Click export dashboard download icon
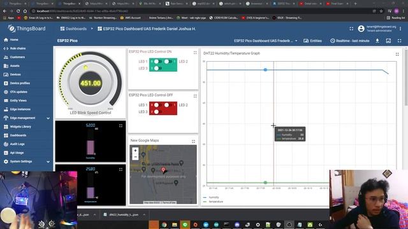 tap(377, 41)
